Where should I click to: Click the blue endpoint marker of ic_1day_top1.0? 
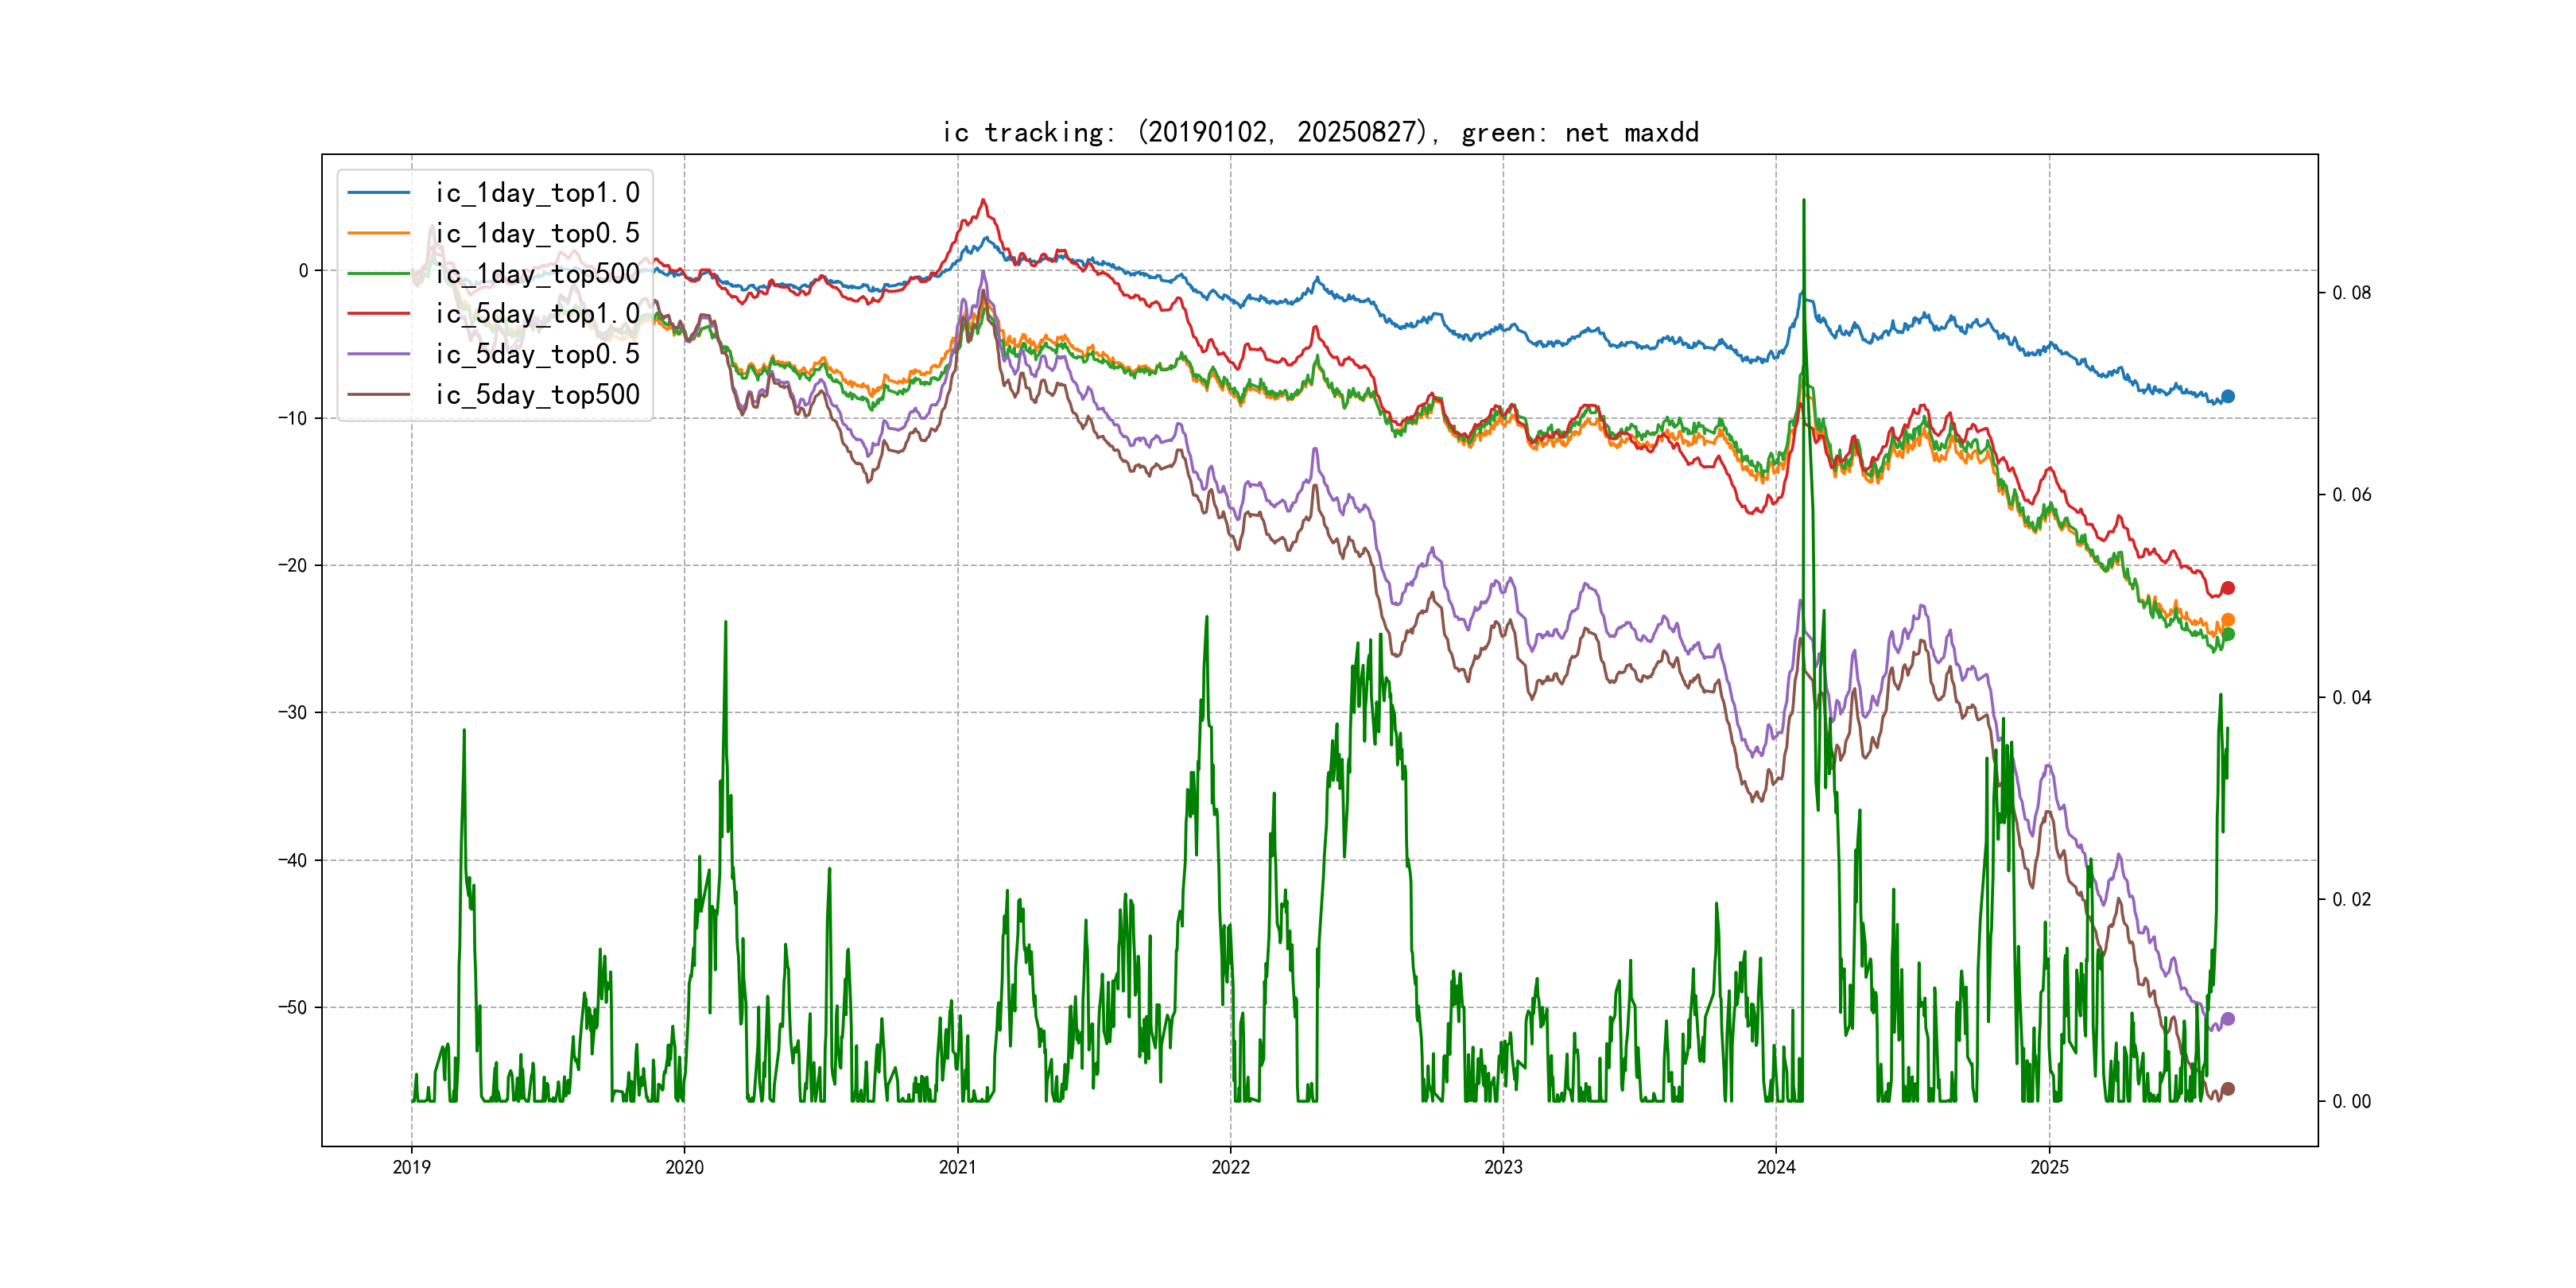tap(2227, 396)
